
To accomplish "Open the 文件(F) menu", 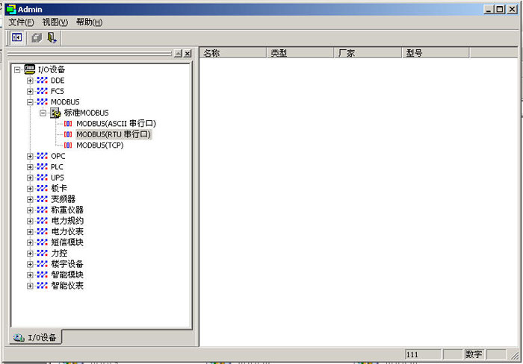I will (x=21, y=22).
